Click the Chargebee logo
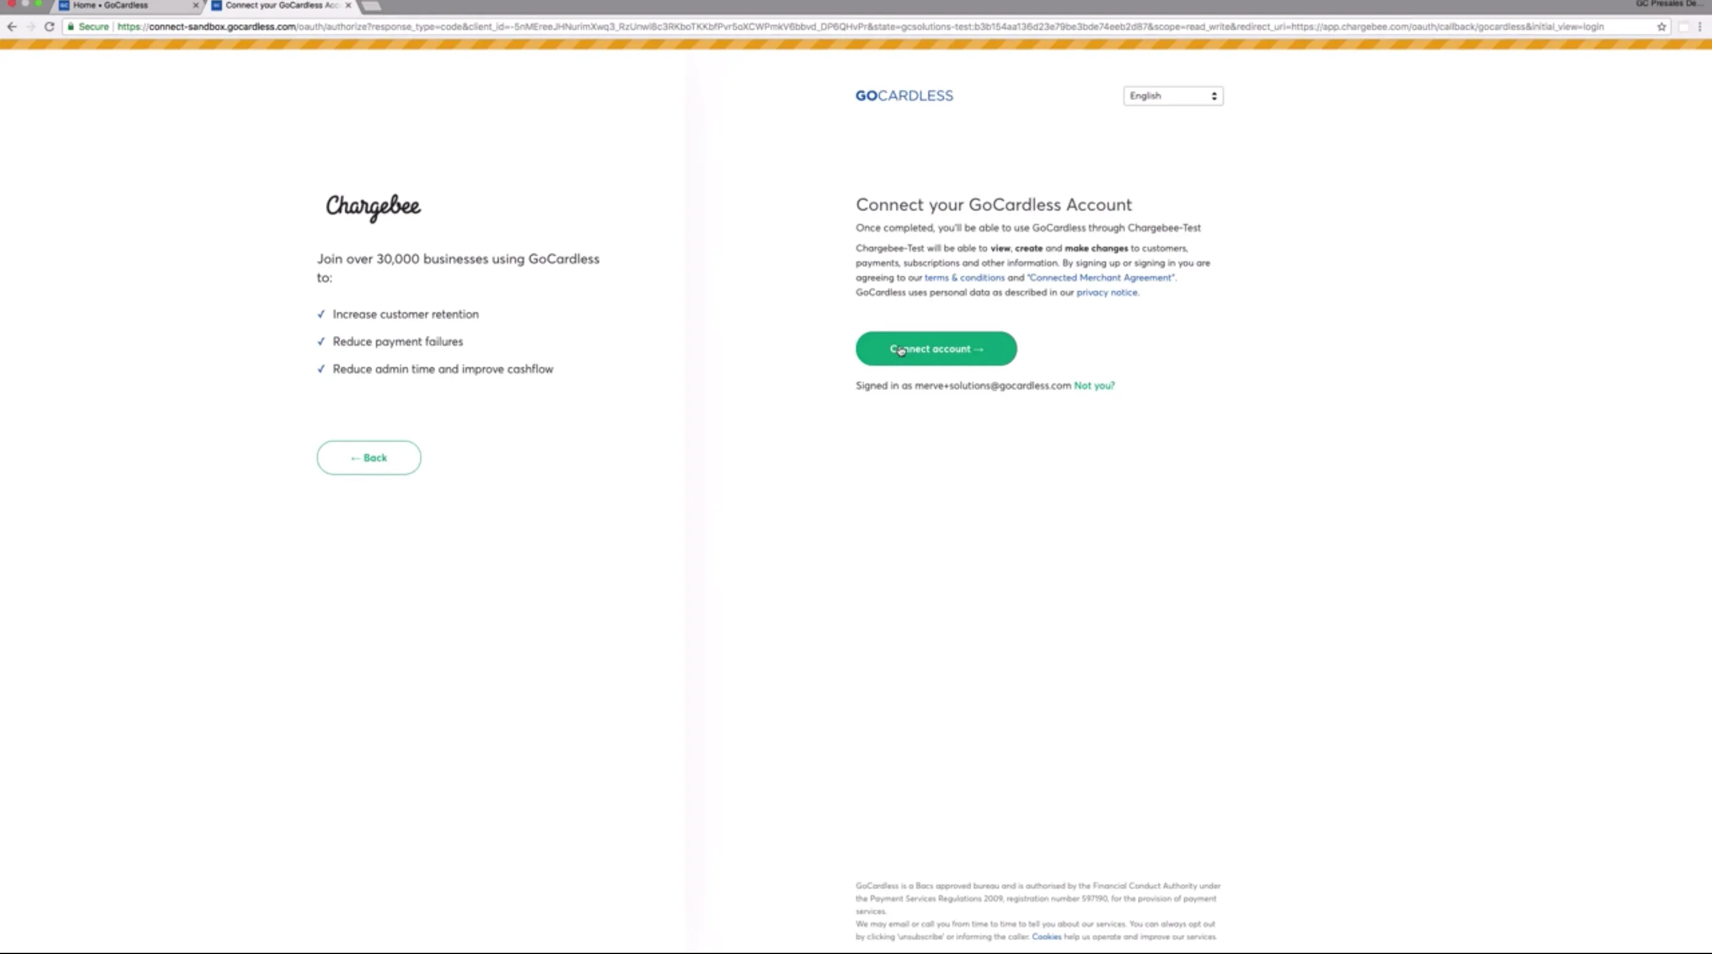 click(x=373, y=207)
